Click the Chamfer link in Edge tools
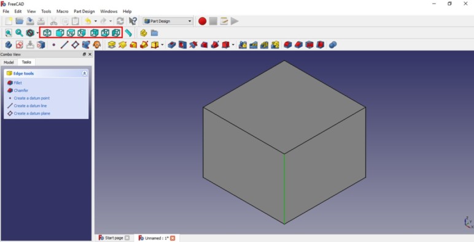 tap(21, 90)
